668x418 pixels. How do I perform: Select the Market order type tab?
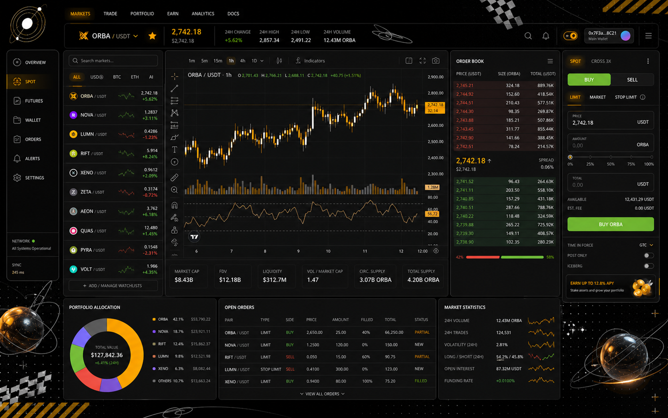point(597,97)
